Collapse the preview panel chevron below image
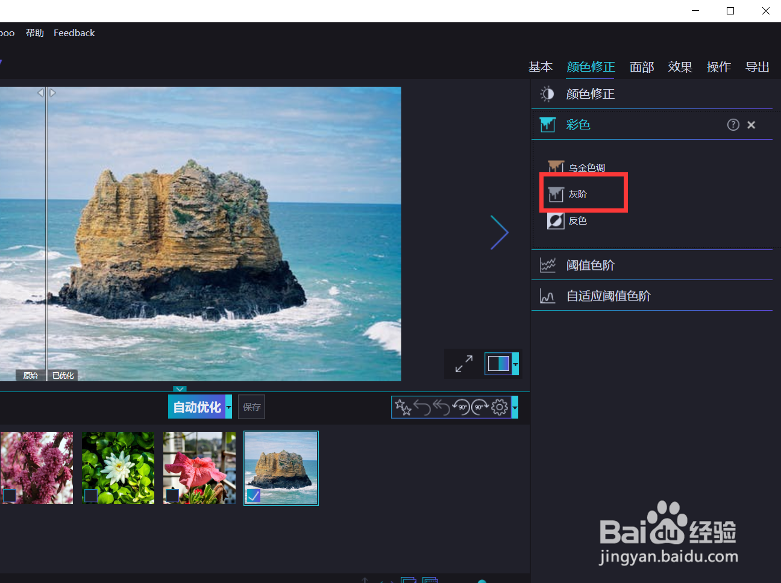The height and width of the screenshot is (583, 781). click(180, 389)
